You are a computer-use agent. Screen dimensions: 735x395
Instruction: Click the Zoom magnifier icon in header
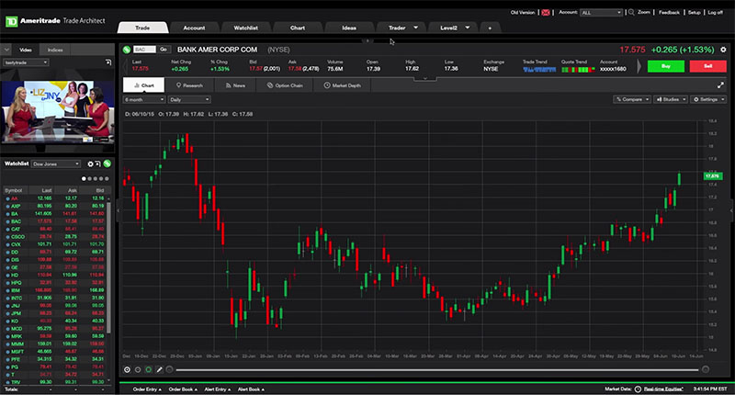631,12
